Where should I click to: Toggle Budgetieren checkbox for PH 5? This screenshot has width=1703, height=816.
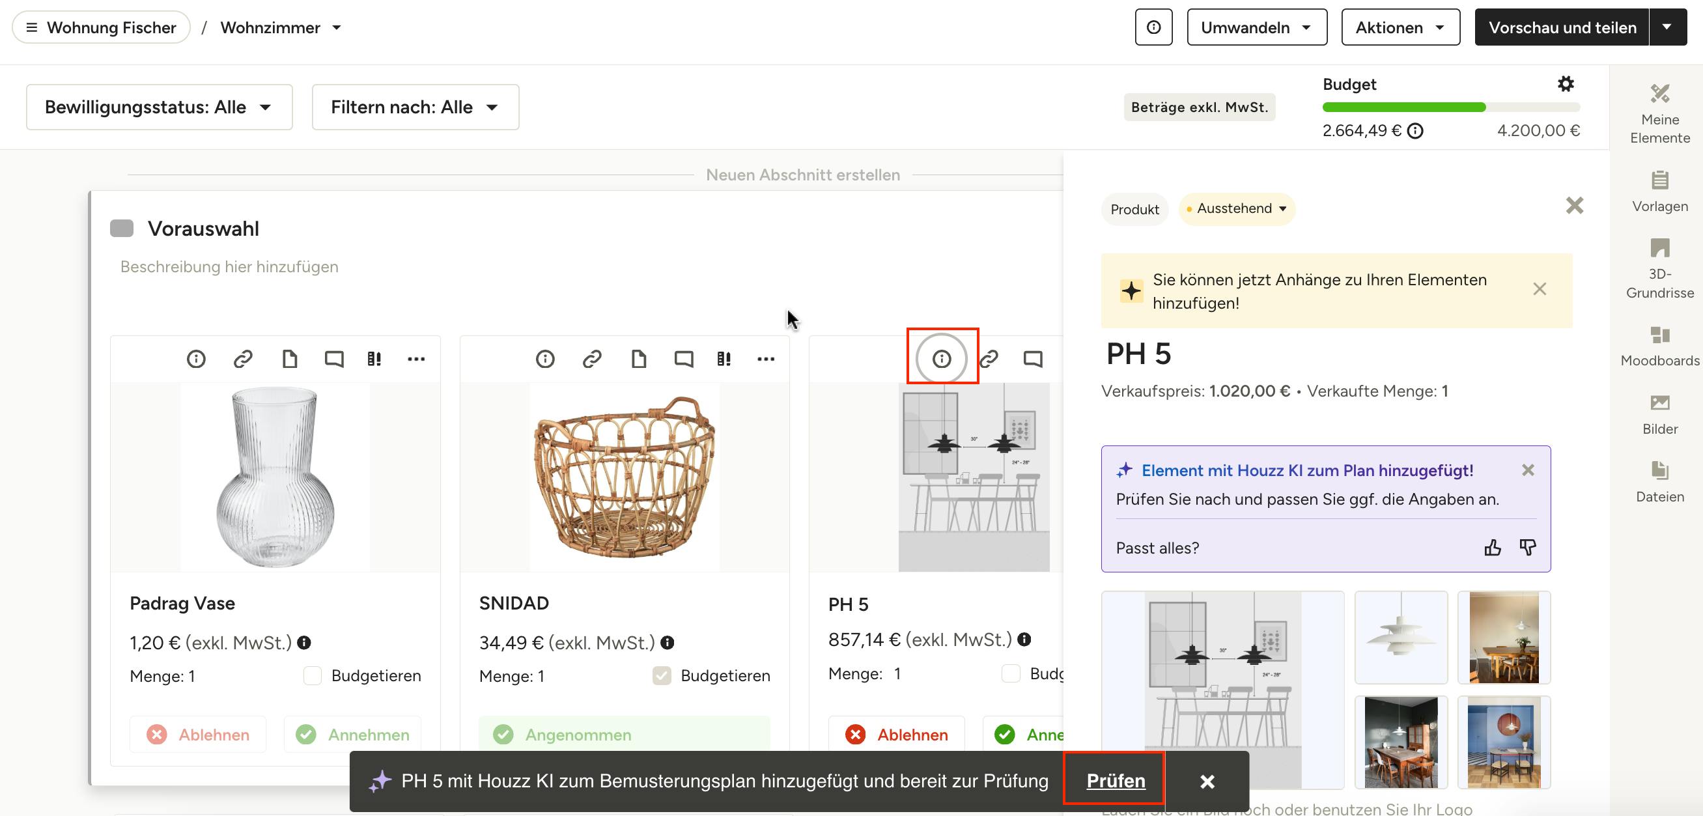1011,673
